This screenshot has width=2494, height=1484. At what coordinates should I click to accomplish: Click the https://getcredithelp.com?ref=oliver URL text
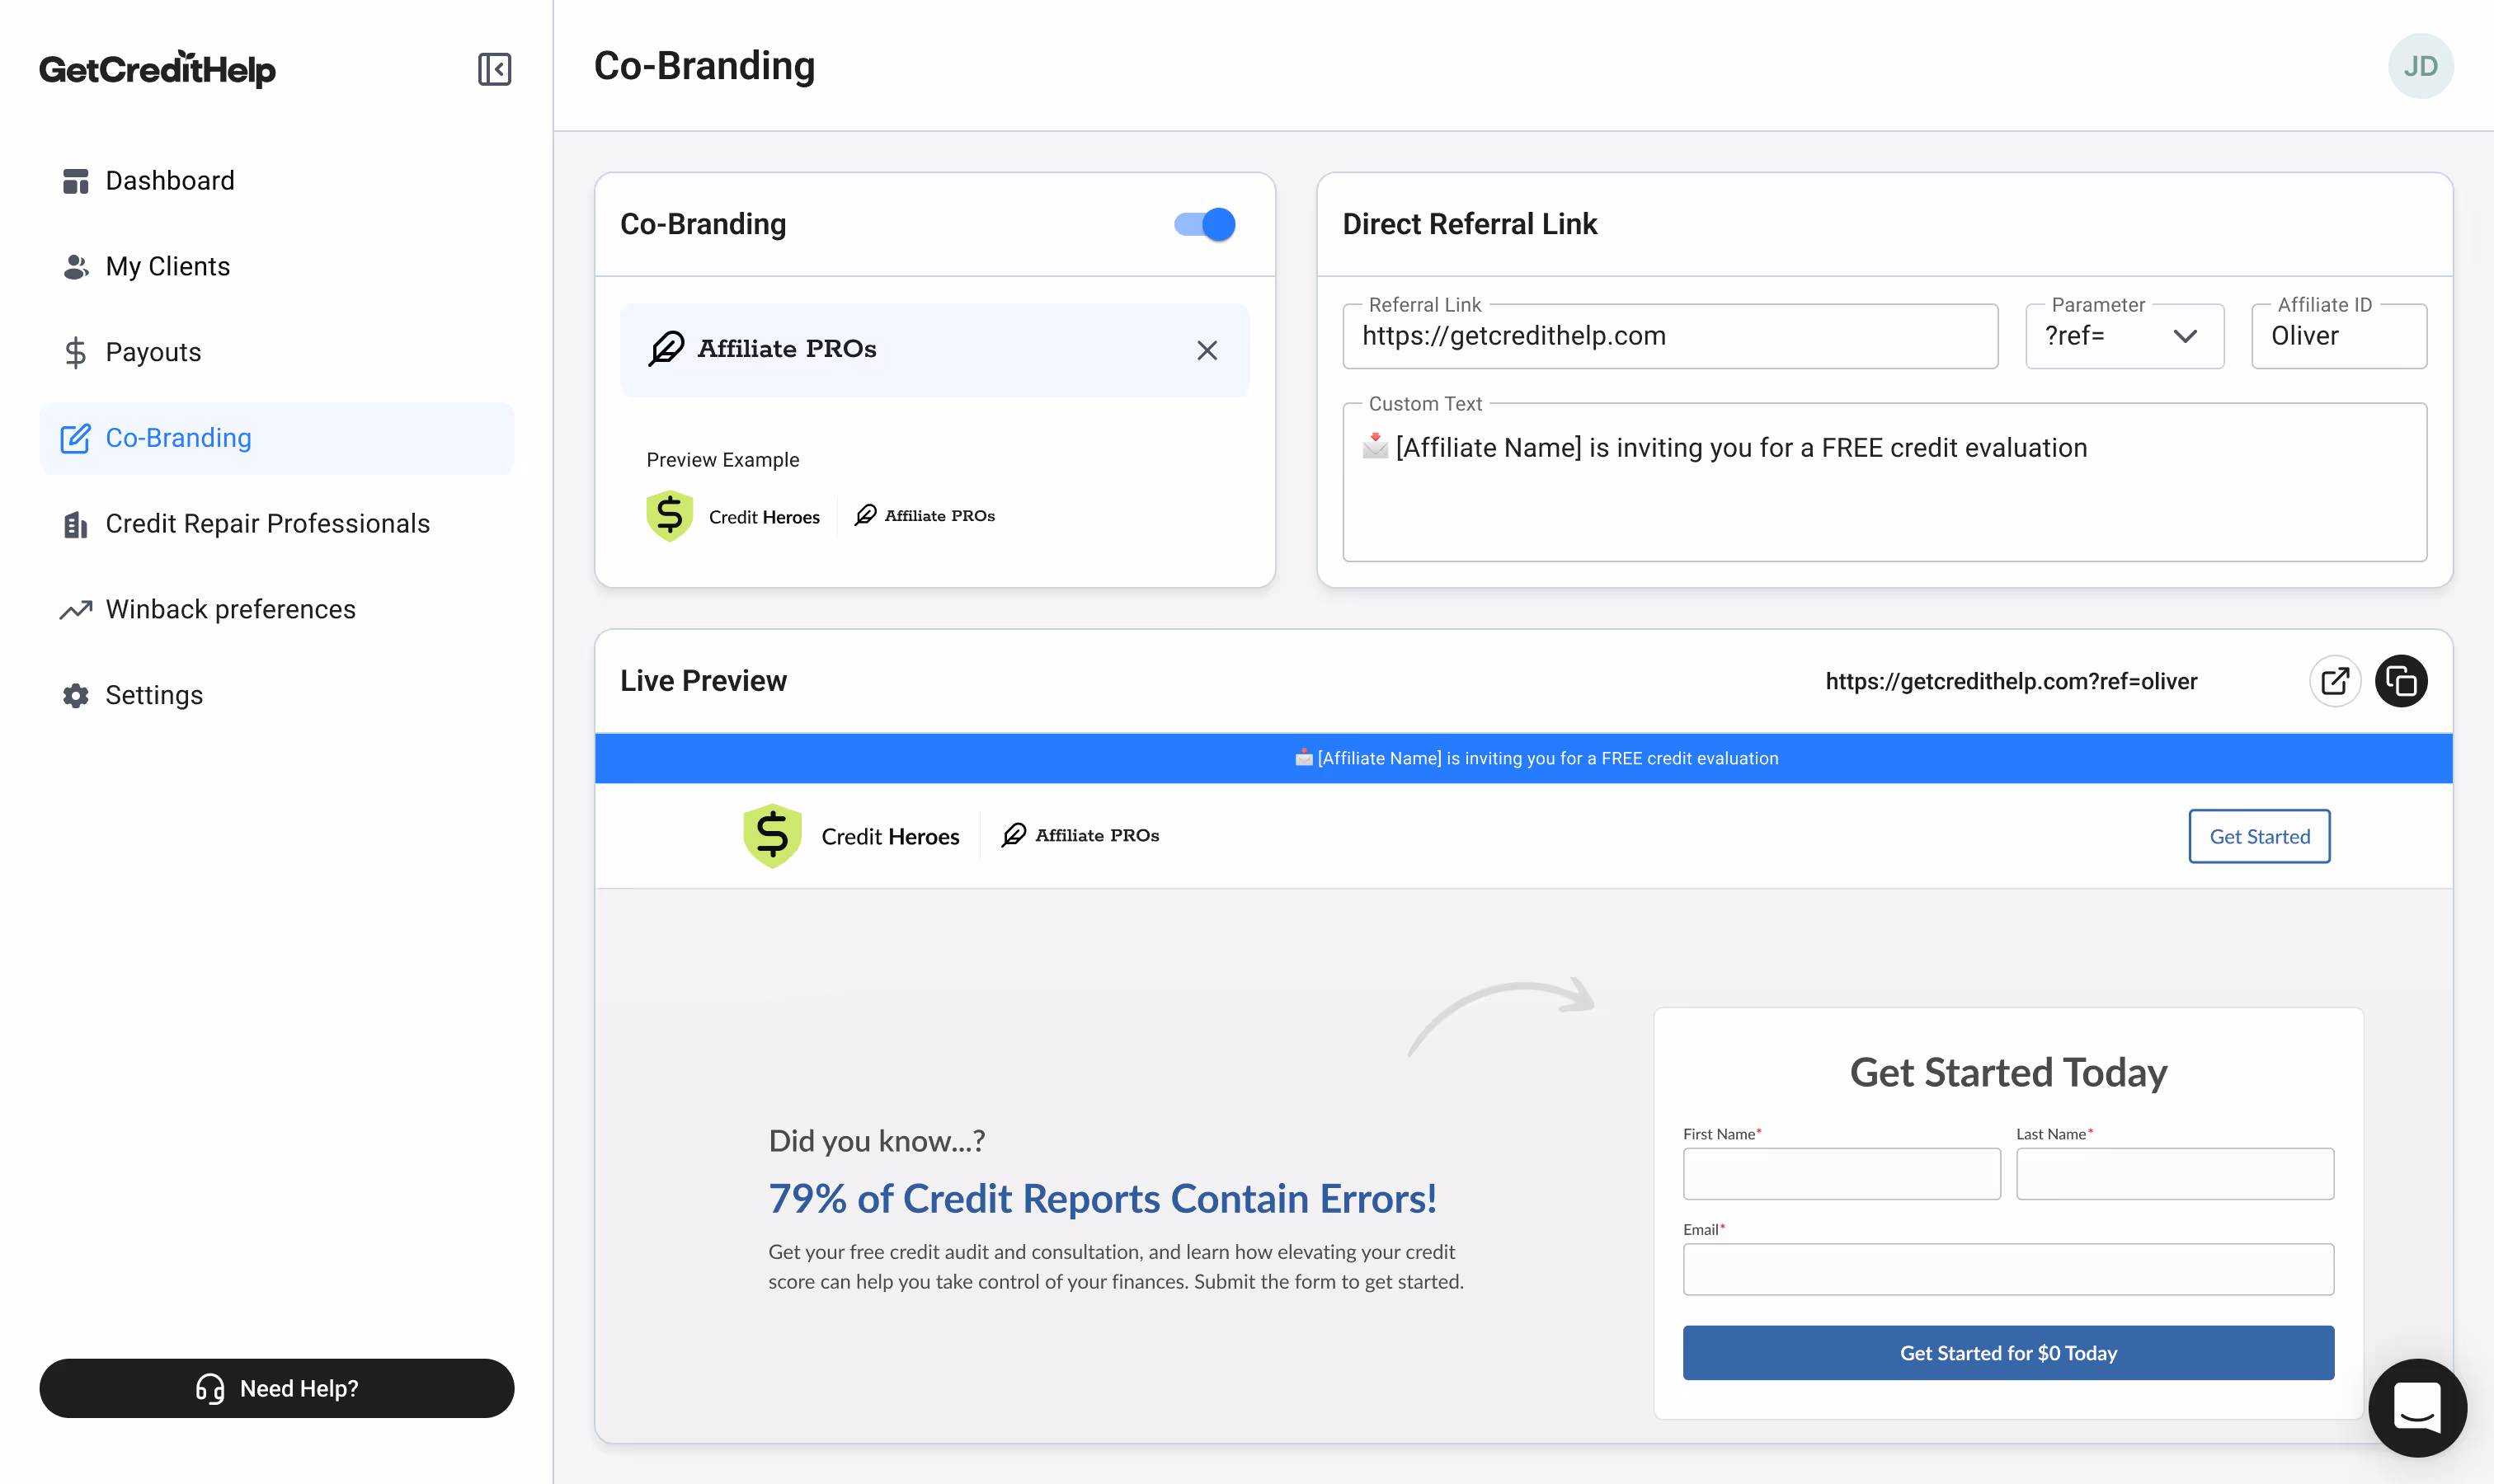pos(2011,681)
